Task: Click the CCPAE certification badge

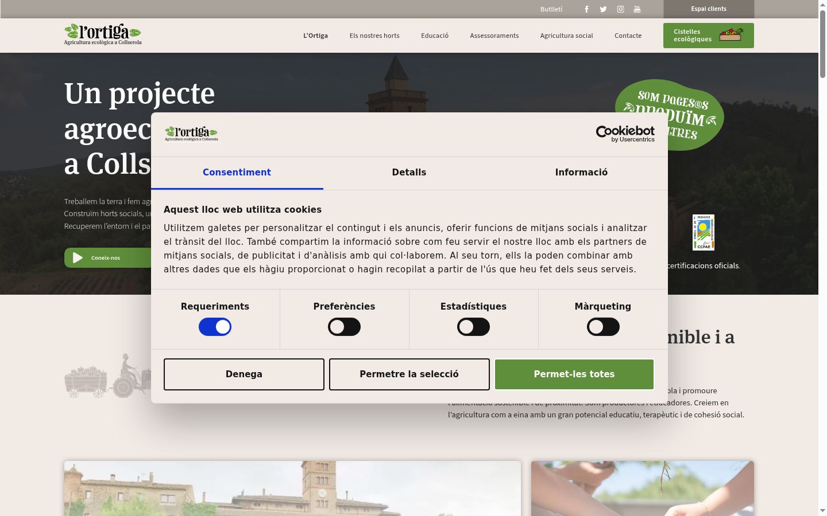Action: [704, 232]
